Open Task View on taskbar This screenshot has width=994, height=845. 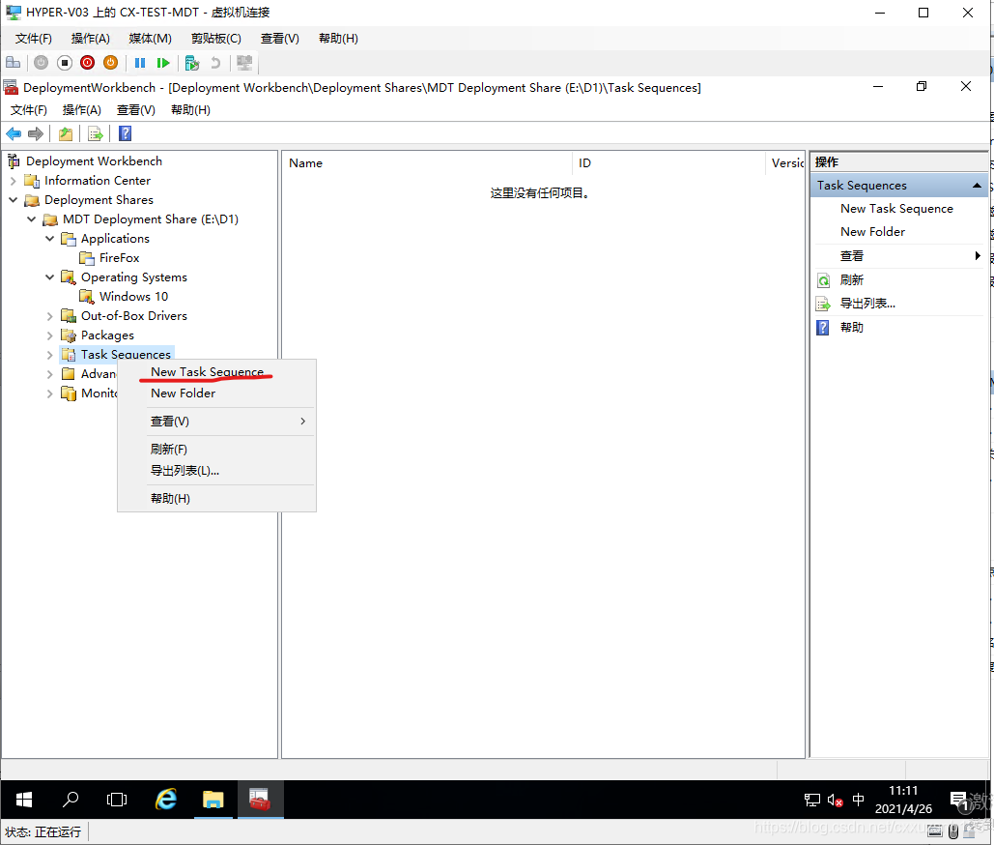pos(117,800)
